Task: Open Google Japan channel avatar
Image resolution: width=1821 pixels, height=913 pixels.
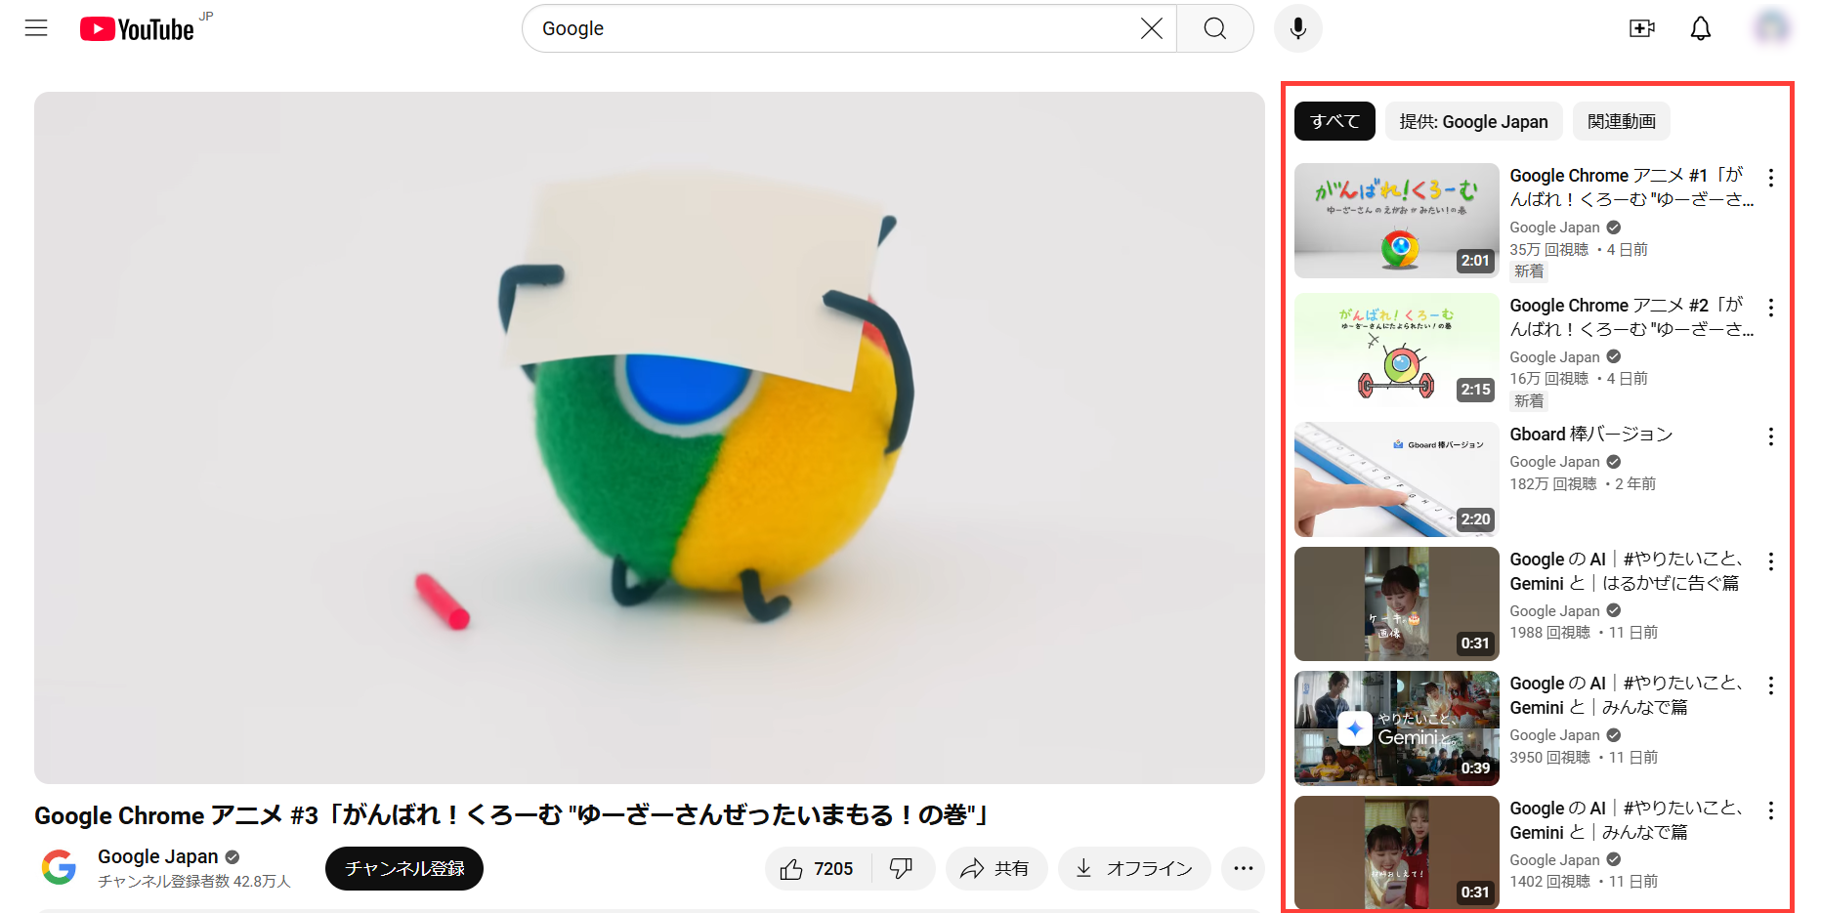Action: click(60, 867)
